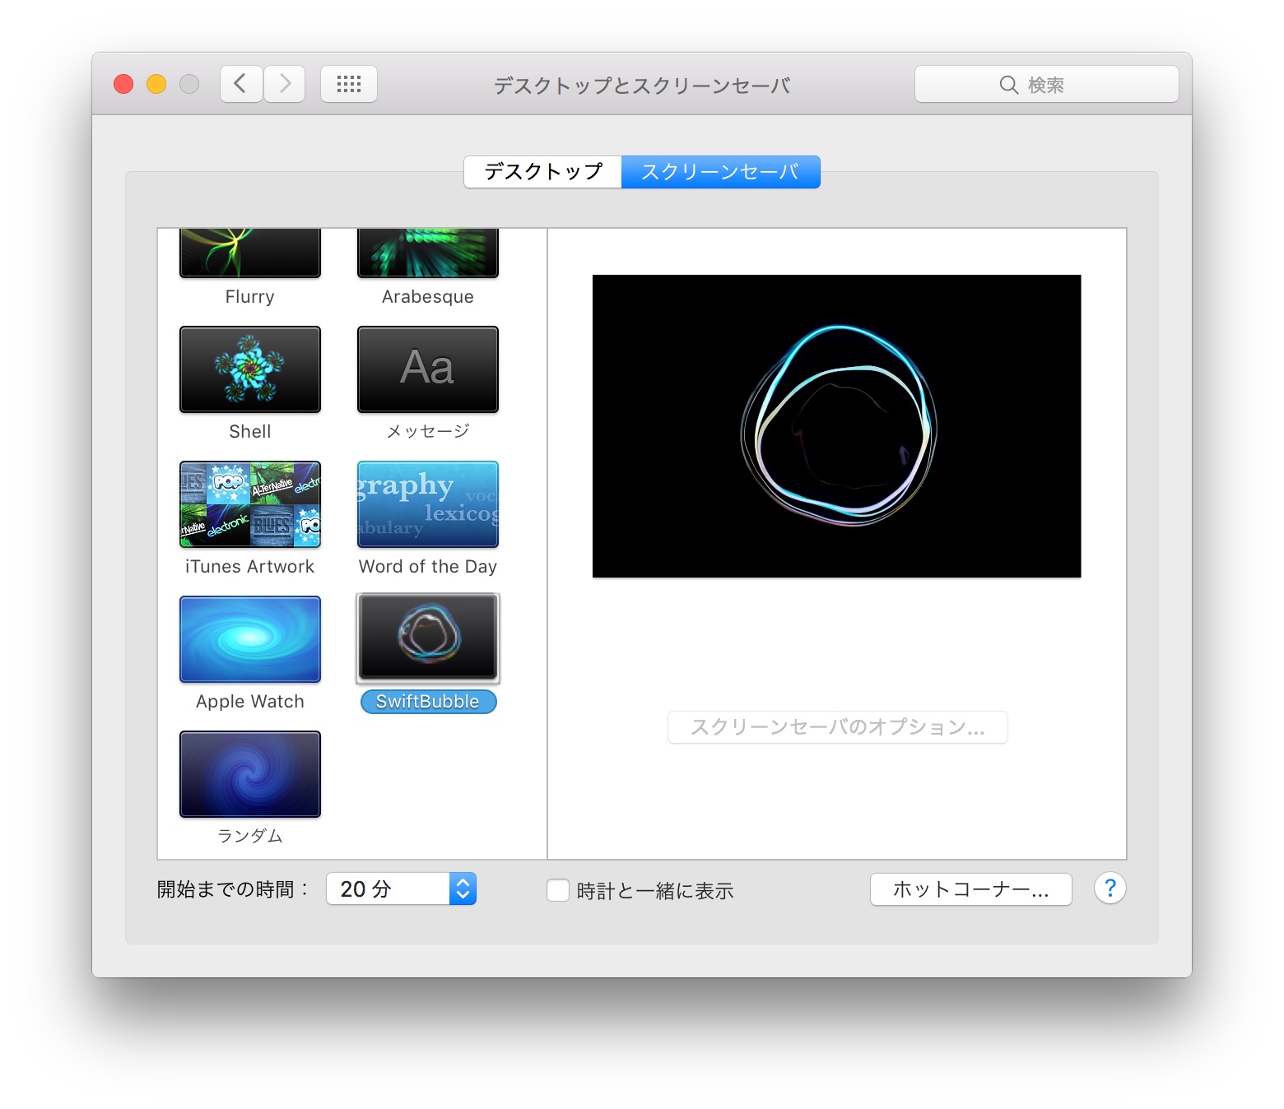Open the ホットコーナー... settings
The image size is (1284, 1109).
click(971, 889)
